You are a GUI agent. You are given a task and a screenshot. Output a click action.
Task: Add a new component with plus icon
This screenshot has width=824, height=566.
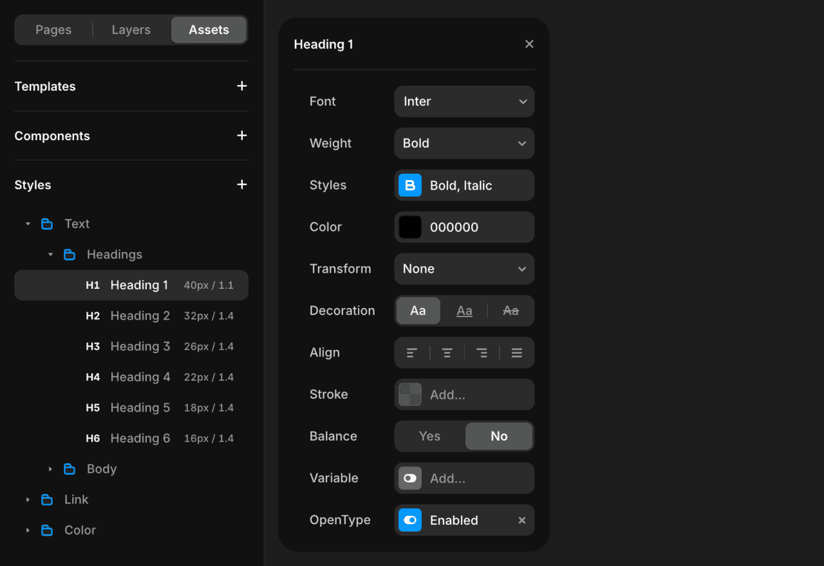point(242,136)
